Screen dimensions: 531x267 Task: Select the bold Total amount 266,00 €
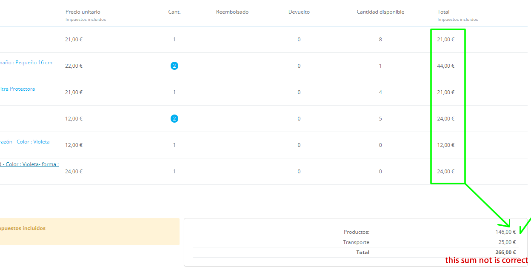[505, 253]
